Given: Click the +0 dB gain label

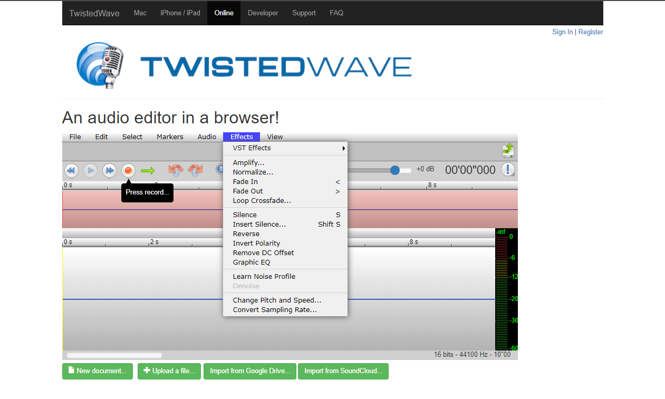Looking at the screenshot, I should point(425,169).
